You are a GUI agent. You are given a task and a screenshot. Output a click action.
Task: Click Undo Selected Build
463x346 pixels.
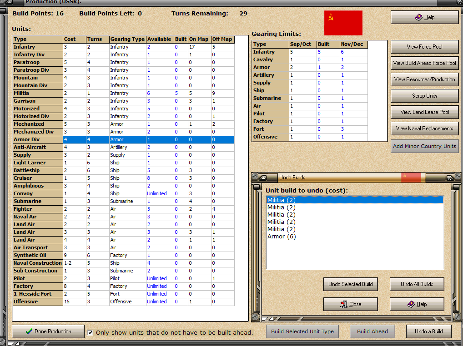(x=351, y=284)
